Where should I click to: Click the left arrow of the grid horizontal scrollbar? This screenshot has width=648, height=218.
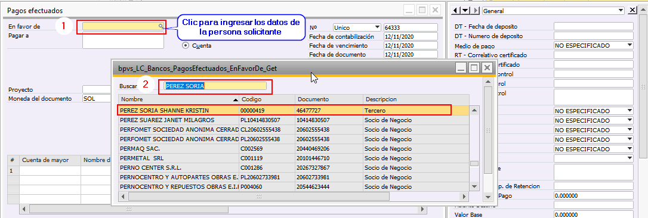[123, 197]
